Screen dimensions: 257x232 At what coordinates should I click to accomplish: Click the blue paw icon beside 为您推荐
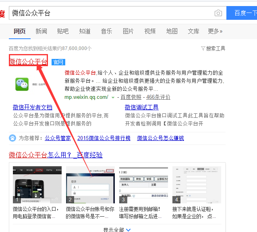point(12,138)
